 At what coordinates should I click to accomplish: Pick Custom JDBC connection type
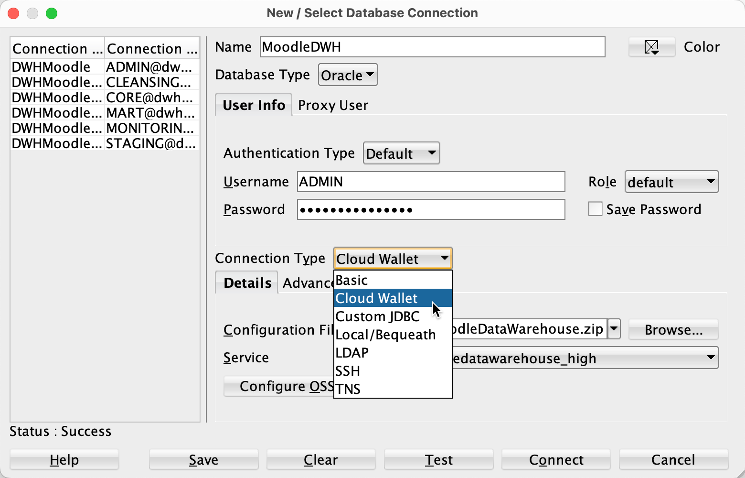click(x=393, y=316)
